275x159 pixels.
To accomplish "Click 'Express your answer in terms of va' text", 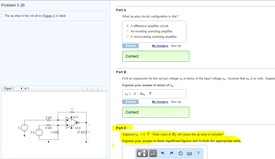I will pos(148,85).
